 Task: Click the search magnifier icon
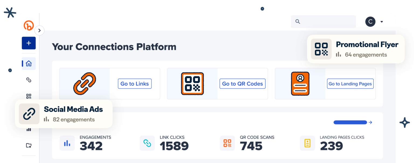pyautogui.click(x=298, y=22)
